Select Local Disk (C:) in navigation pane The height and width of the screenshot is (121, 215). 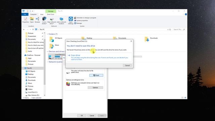tap(33, 92)
